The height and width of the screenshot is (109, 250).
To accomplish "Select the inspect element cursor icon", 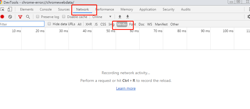I will 2,9.
